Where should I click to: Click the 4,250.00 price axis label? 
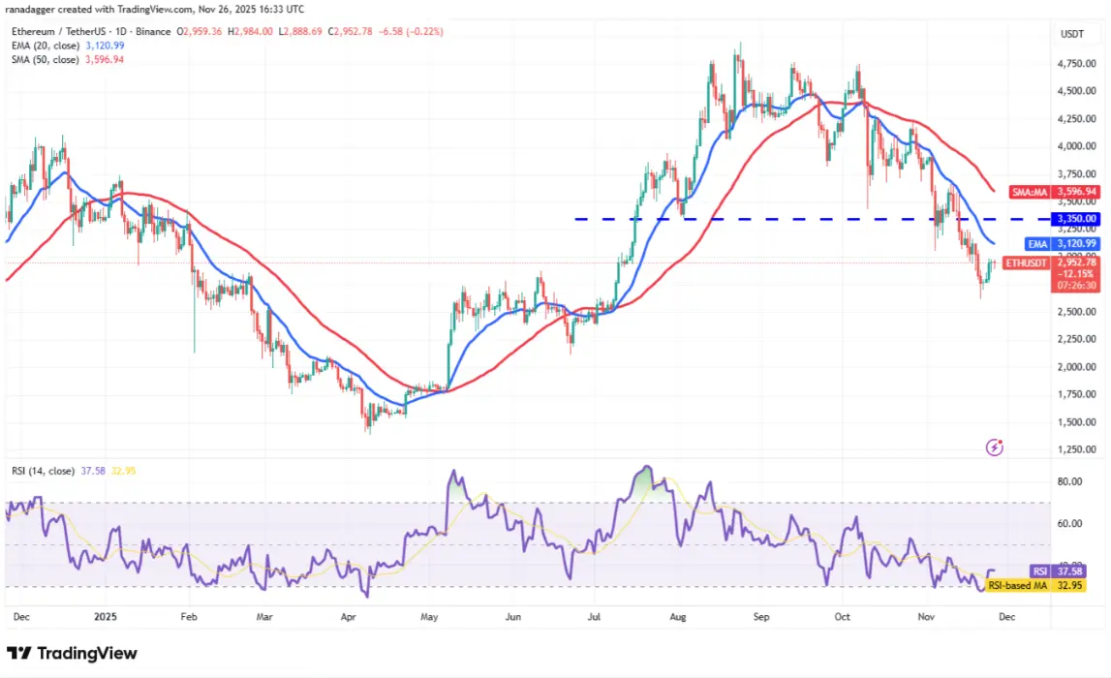(1076, 119)
